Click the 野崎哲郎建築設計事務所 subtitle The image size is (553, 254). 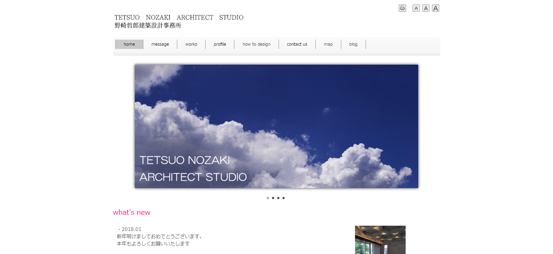(x=148, y=25)
